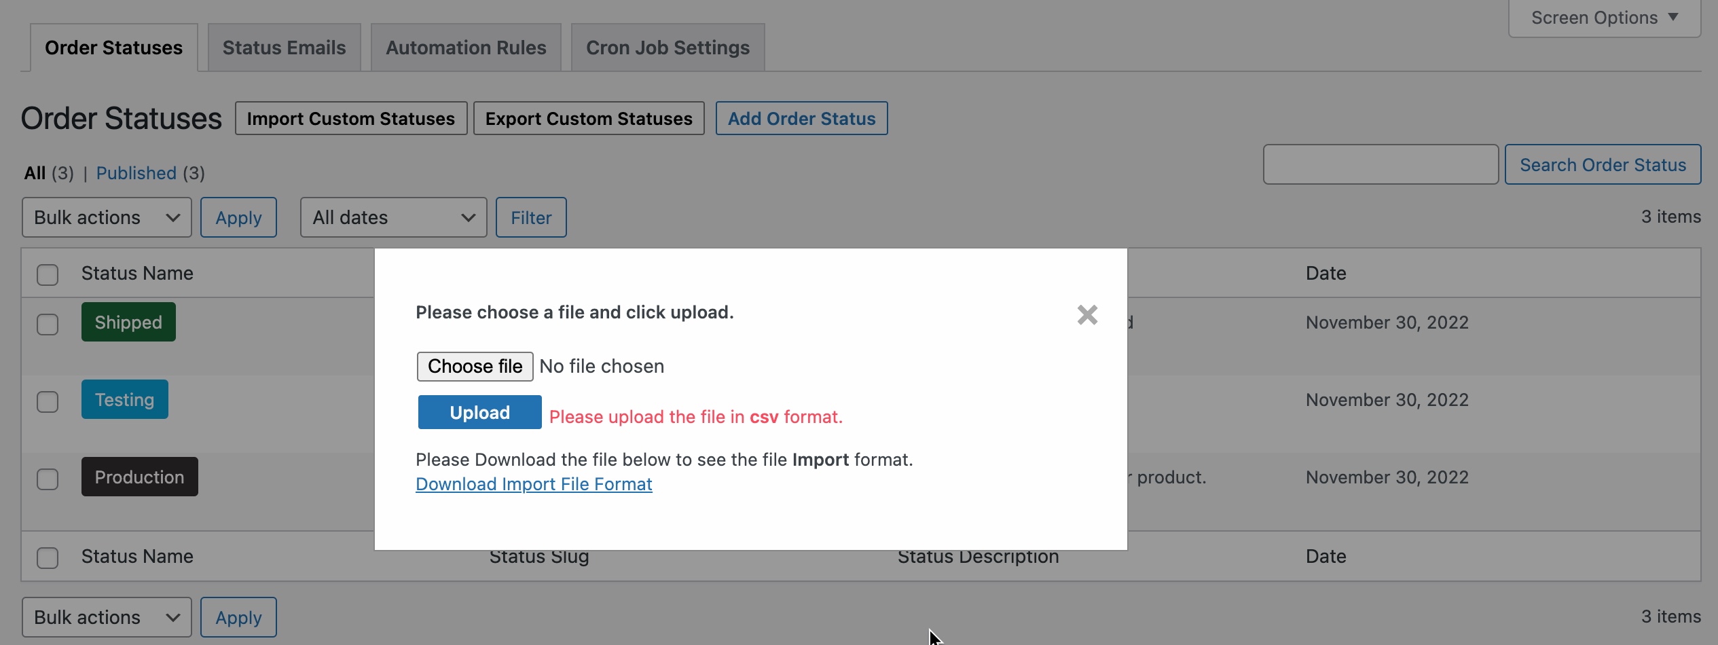
Task: Open the All dates filter dropdown
Action: (x=392, y=217)
